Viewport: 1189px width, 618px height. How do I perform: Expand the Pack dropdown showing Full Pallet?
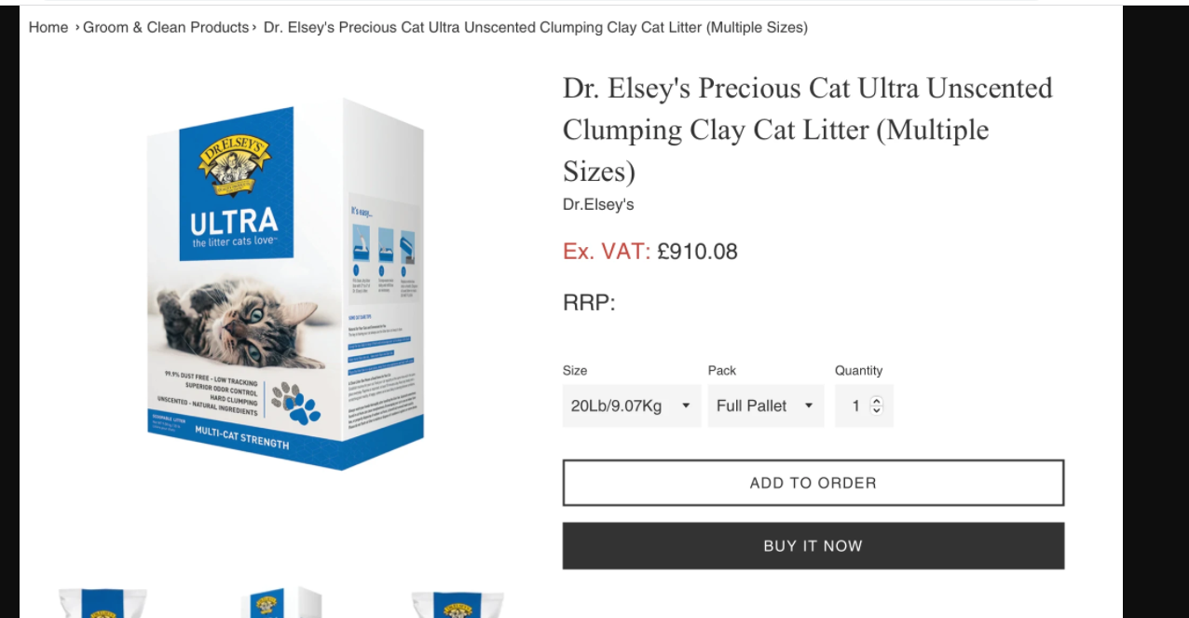pos(764,405)
